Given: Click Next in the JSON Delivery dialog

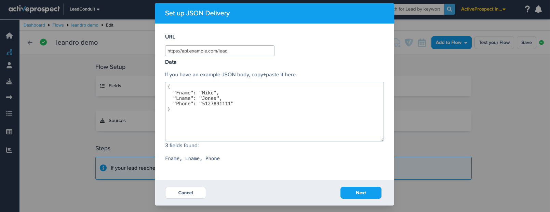Looking at the screenshot, I should [x=361, y=193].
